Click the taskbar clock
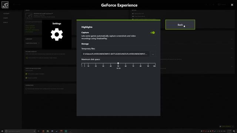Screen dimensions: 237x133 229,131
